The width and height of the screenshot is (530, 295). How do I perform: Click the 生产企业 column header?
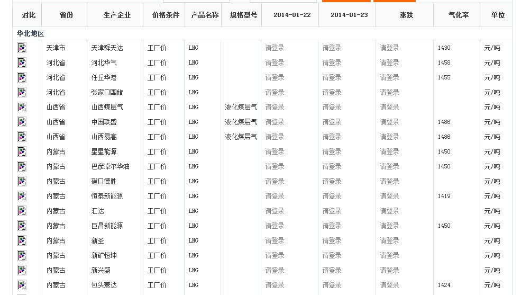point(117,15)
